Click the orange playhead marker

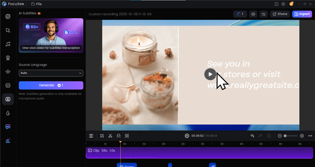tap(120, 142)
